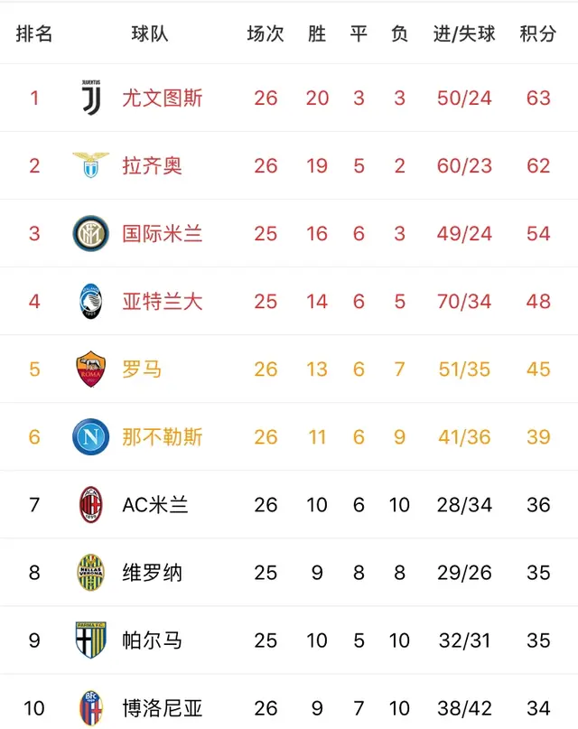Click the 场次 column header
The width and height of the screenshot is (578, 729).
click(x=266, y=34)
